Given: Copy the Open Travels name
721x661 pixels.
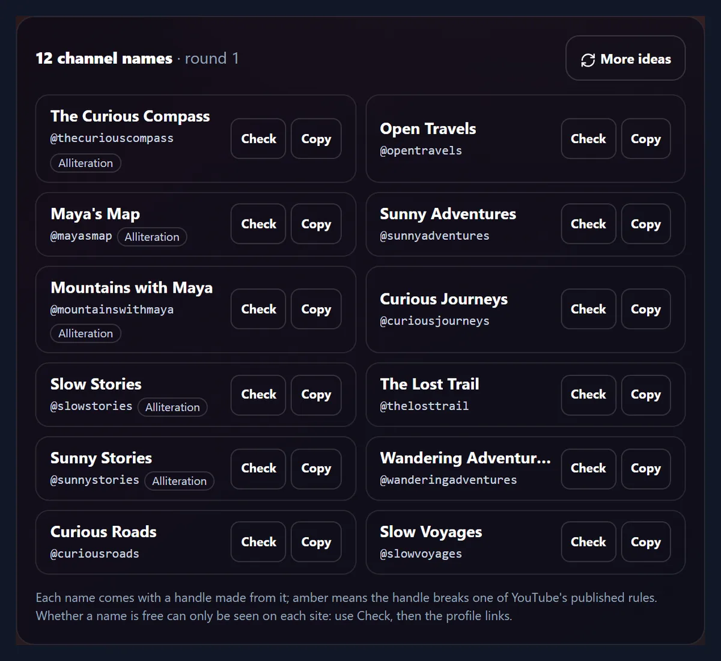Looking at the screenshot, I should [x=646, y=139].
